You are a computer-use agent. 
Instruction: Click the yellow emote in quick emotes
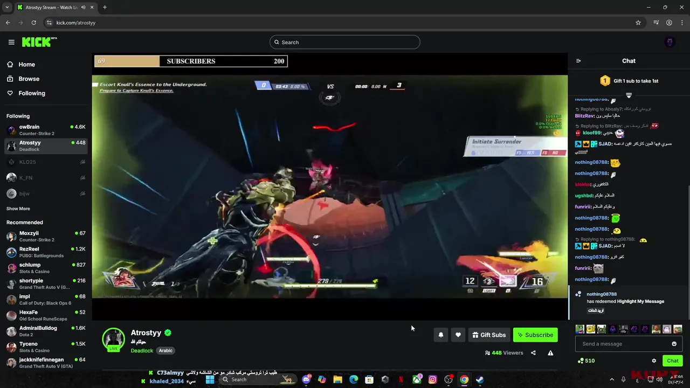[x=590, y=329]
